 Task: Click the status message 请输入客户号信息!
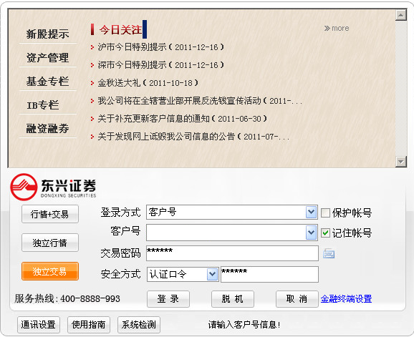click(244, 325)
